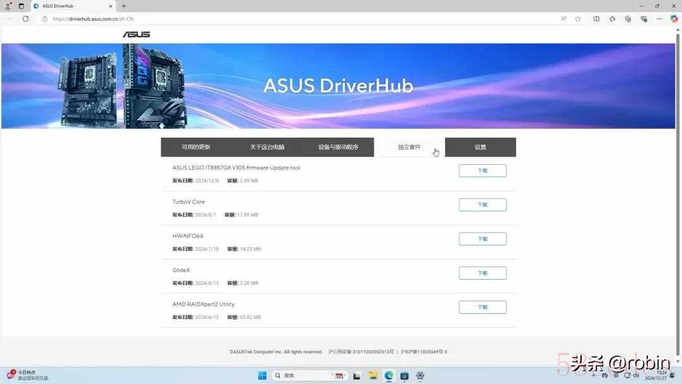
Task: Download TurboV Core
Action: click(x=482, y=205)
